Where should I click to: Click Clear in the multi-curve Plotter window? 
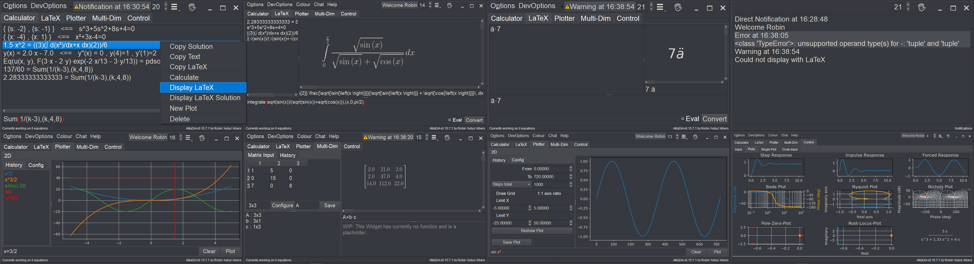point(209,251)
